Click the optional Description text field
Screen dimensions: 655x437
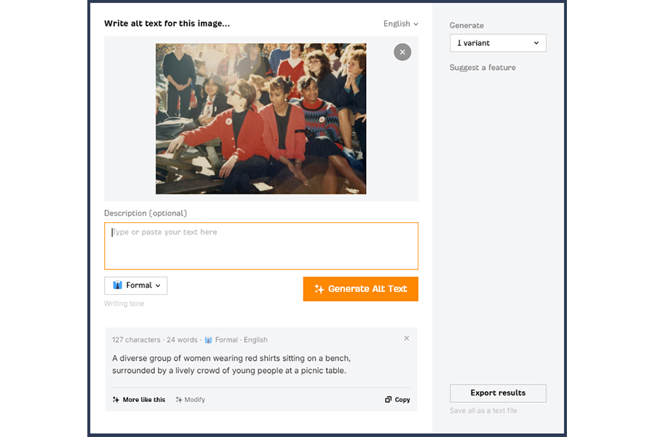click(261, 245)
